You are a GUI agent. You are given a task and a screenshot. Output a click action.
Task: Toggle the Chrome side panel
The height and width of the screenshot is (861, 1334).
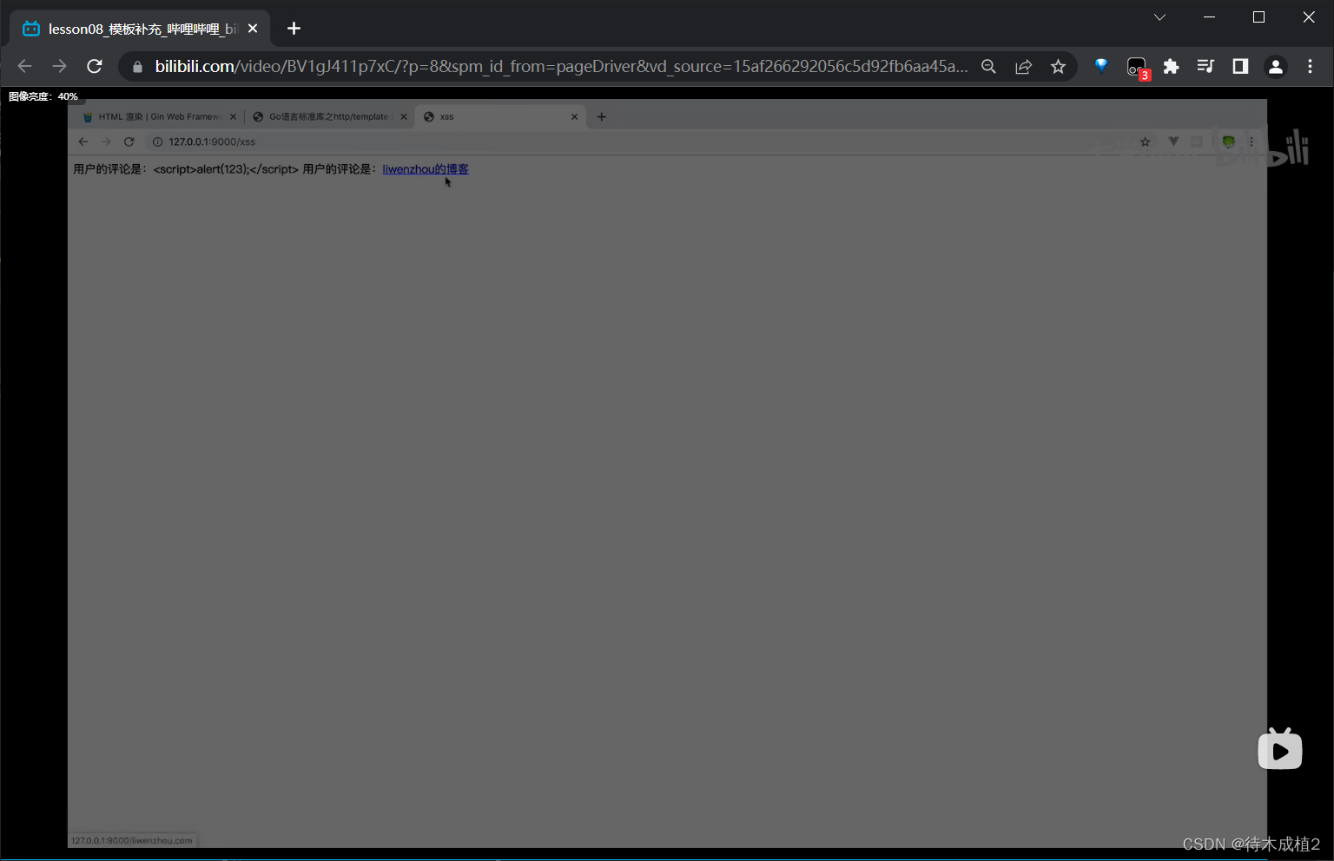(1240, 67)
